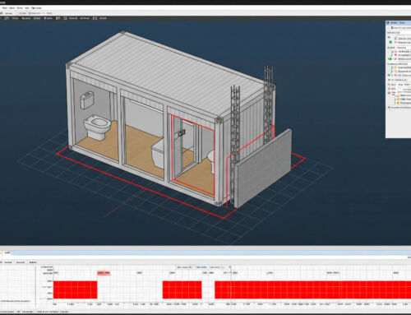
Task: Click the small icon at the chart button group's end
Action: pyautogui.click(x=230, y=267)
